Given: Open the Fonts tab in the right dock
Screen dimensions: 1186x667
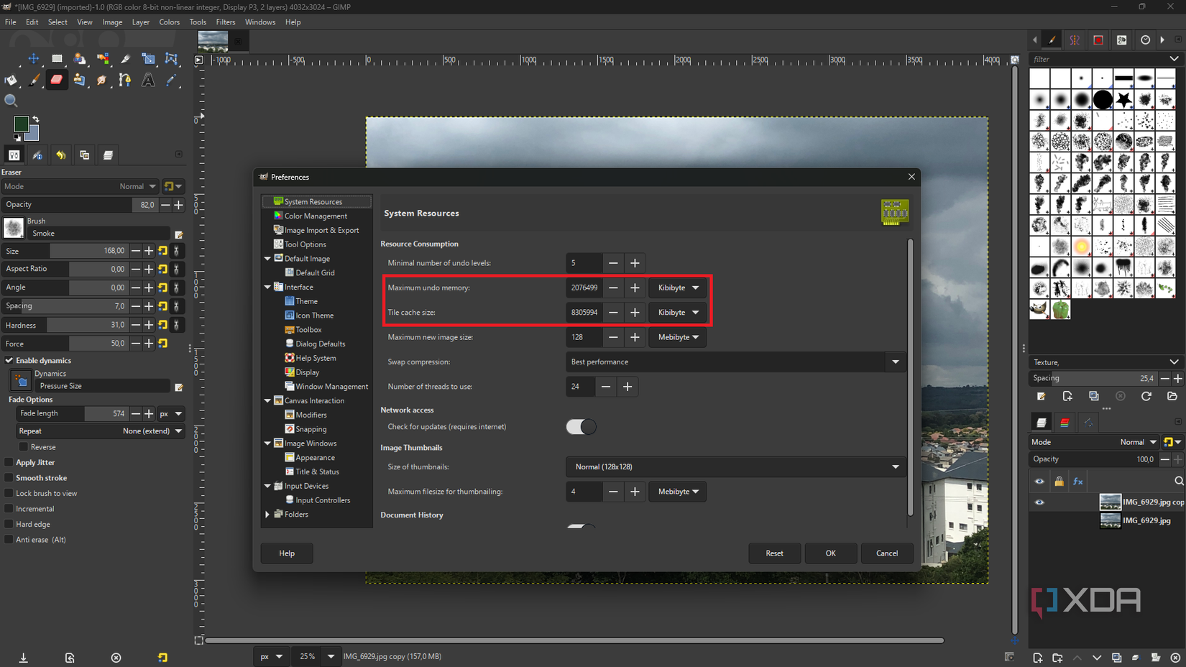Looking at the screenshot, I should click(x=1121, y=40).
